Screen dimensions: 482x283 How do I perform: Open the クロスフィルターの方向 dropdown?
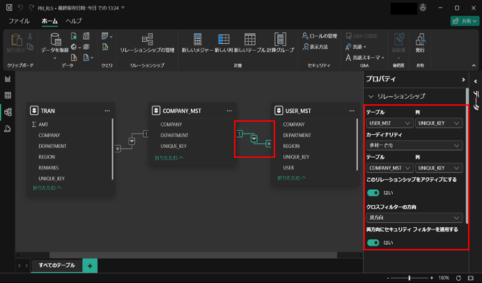[414, 218]
